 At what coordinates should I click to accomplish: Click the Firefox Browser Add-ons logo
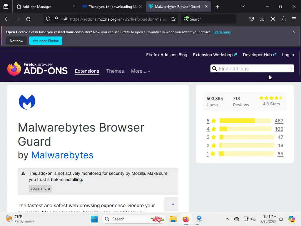point(37,69)
